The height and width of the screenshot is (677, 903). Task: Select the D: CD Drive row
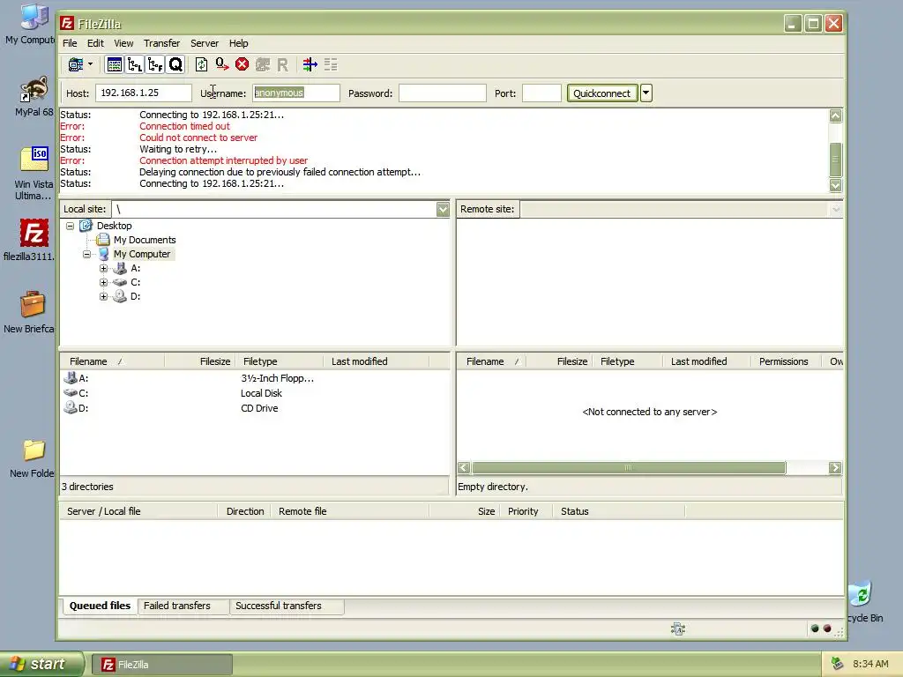click(x=254, y=408)
